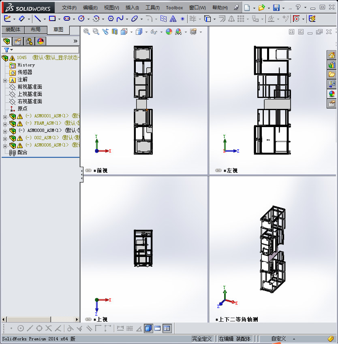Select the Ellipse sketch tool

click(134, 19)
